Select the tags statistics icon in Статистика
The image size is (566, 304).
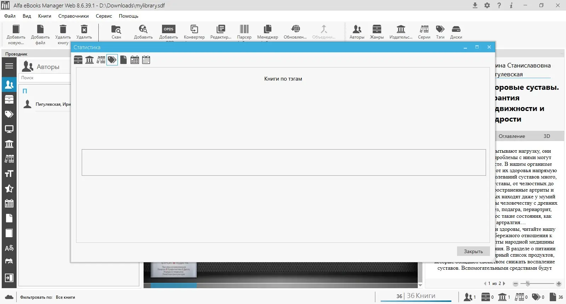tap(112, 60)
